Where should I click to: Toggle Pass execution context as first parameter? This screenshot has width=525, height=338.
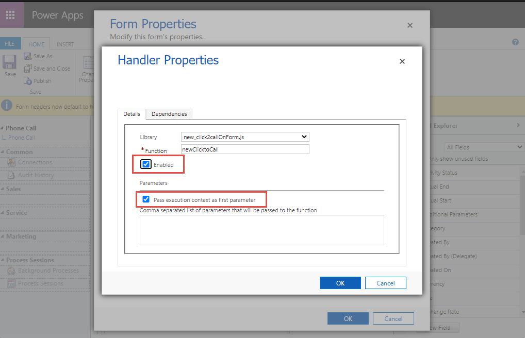[146, 199]
